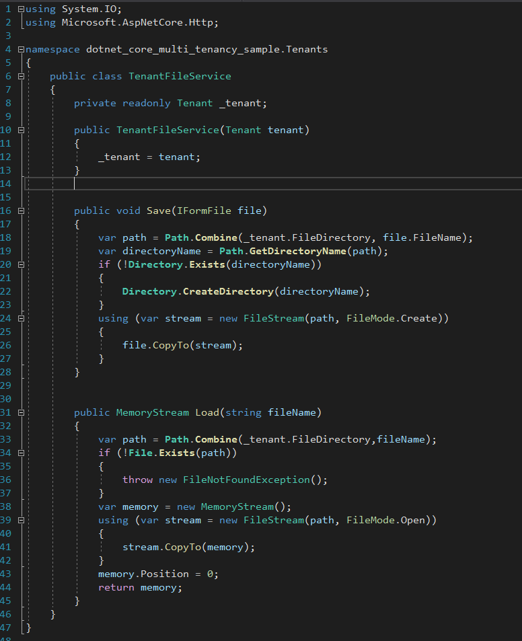Image resolution: width=522 pixels, height=641 pixels.
Task: Click the "readonly" keyword on line 8
Action: pyautogui.click(x=147, y=103)
